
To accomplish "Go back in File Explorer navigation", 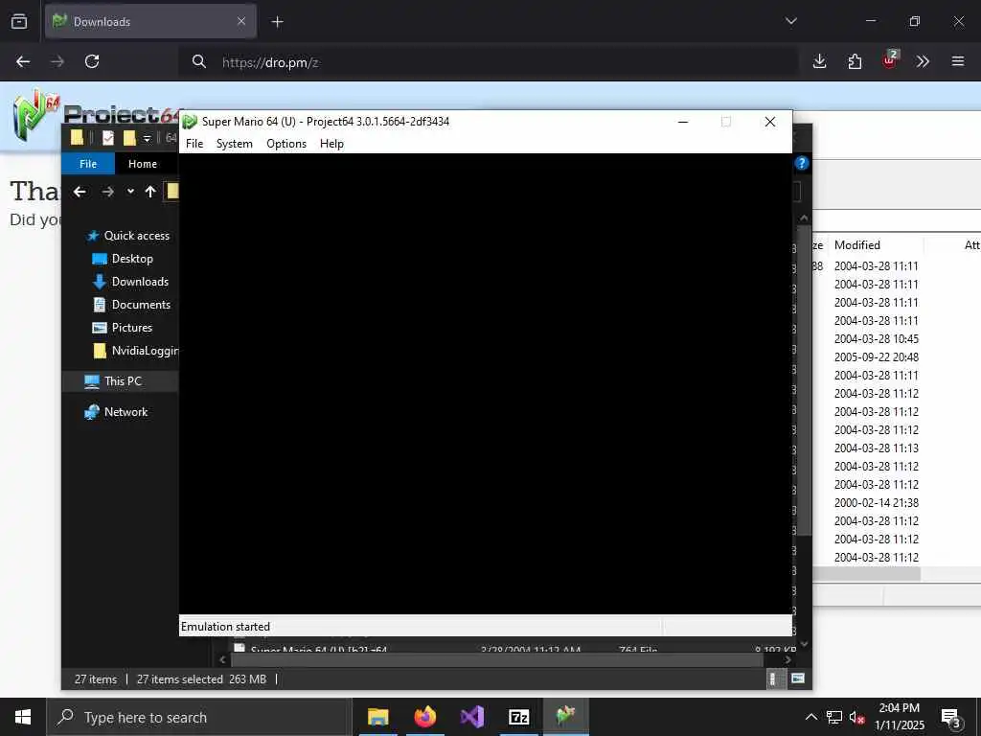I will (80, 192).
